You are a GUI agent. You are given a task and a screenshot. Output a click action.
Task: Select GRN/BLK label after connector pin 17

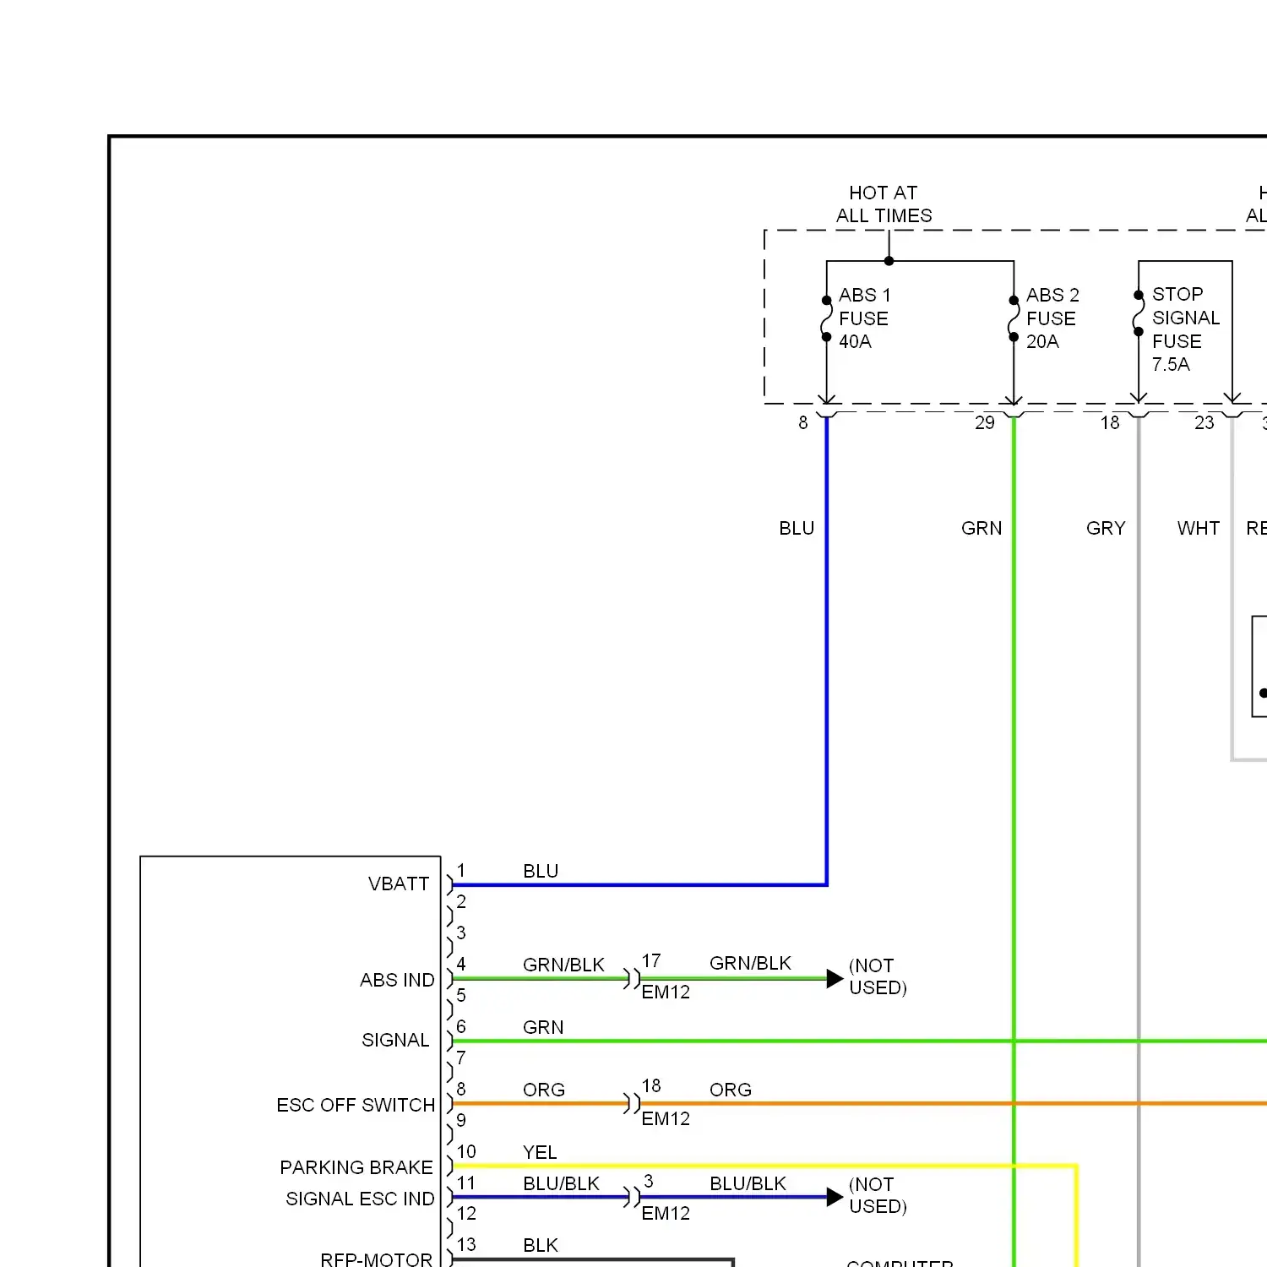750,964
